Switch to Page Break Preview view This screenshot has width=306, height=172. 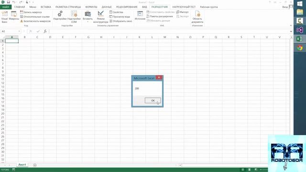256,170
